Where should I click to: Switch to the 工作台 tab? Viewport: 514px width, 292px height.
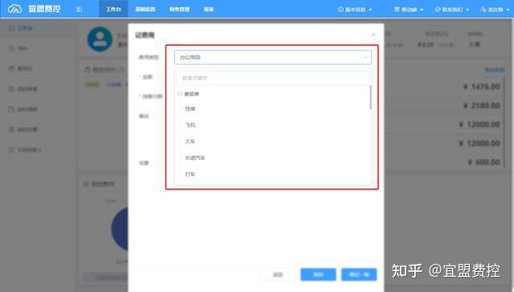click(113, 9)
